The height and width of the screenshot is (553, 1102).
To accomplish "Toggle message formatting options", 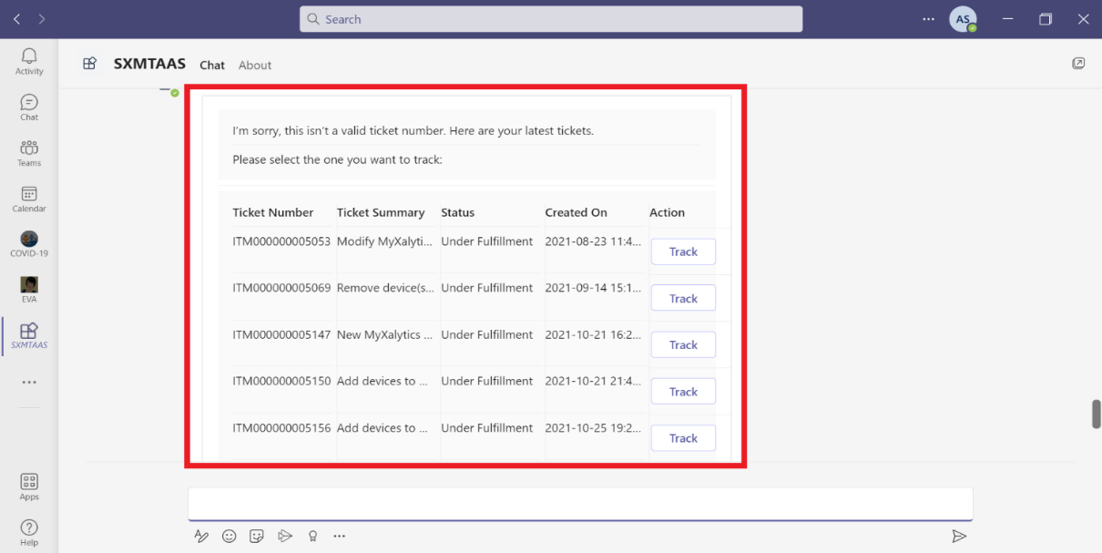I will click(x=201, y=536).
